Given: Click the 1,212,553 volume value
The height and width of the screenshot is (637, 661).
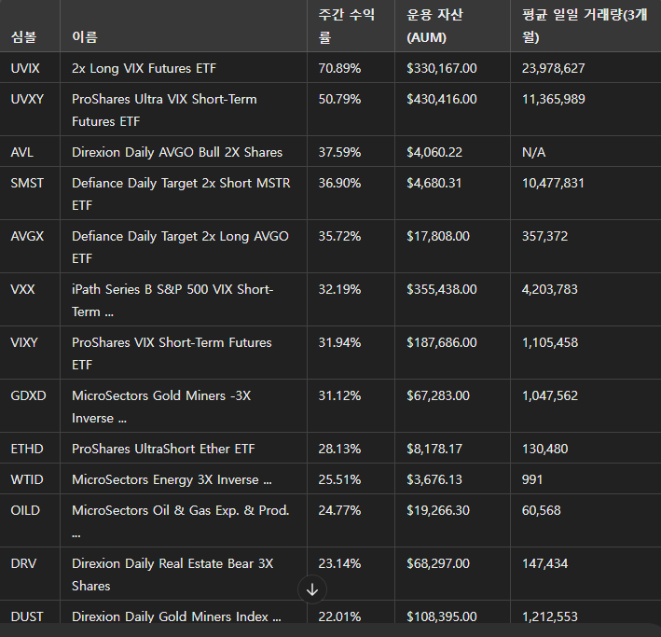Looking at the screenshot, I should [550, 616].
